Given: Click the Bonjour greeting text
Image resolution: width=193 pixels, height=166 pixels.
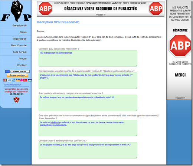Looking at the screenshot, I should tap(41, 31).
